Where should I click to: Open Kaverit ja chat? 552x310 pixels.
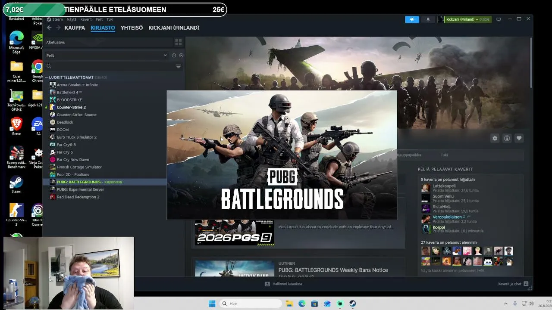tap(510, 284)
